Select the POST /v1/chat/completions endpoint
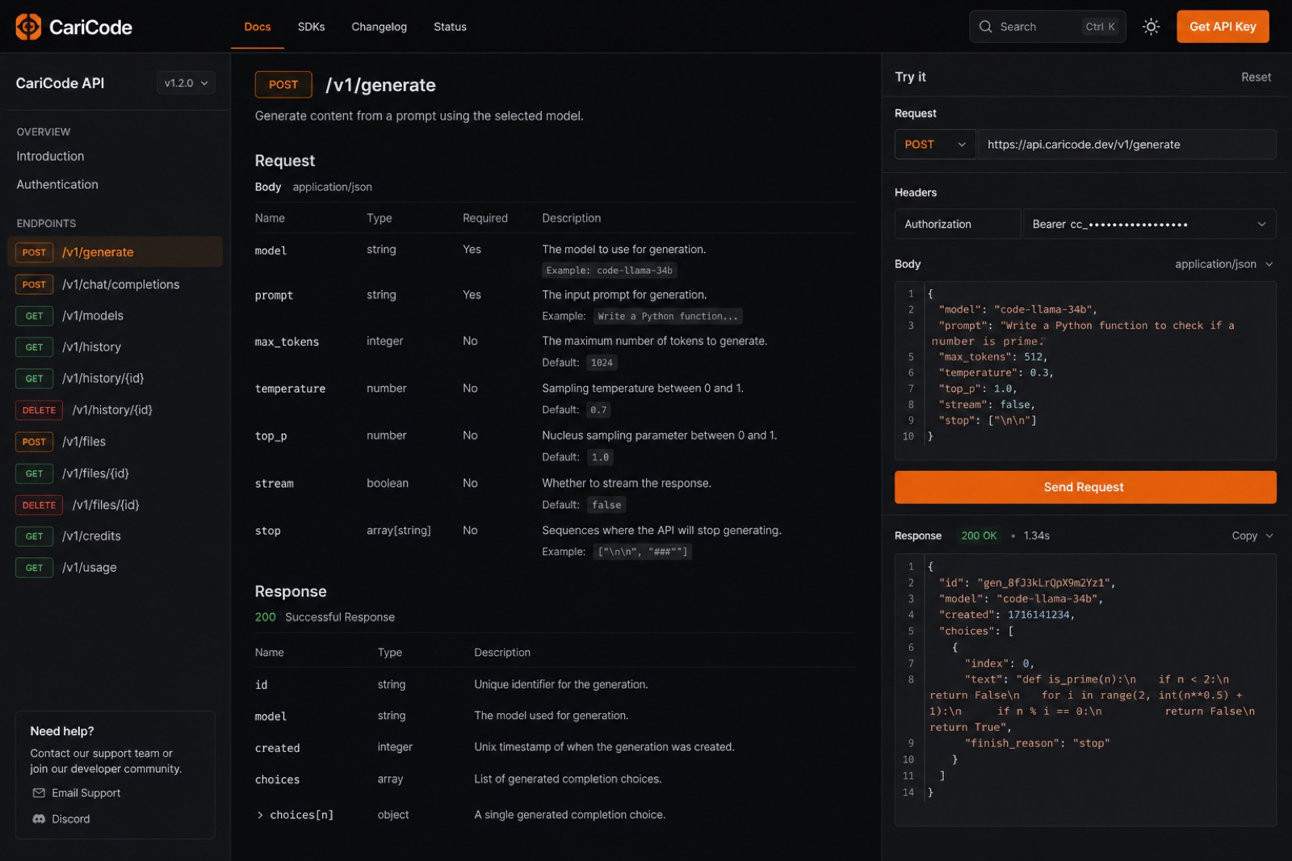This screenshot has width=1292, height=861. pyautogui.click(x=115, y=284)
